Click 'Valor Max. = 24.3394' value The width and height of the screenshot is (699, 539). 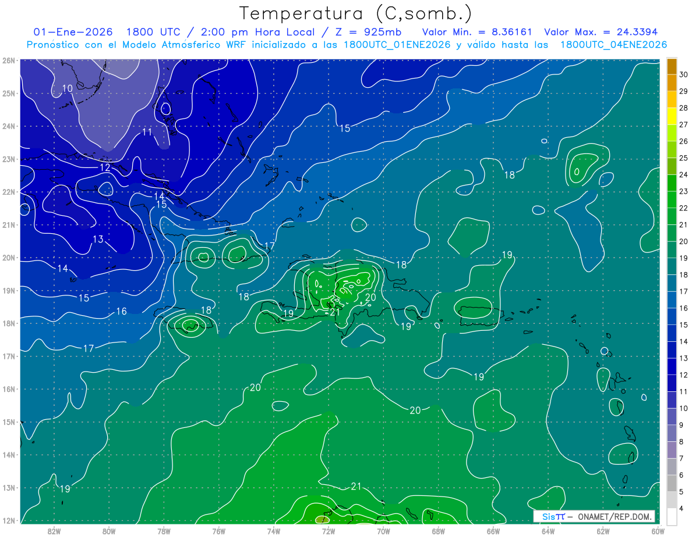(601, 31)
